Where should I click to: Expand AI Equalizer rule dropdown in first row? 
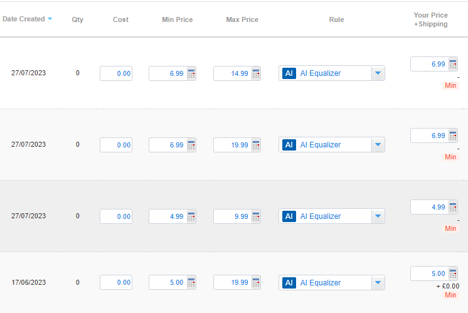point(378,73)
